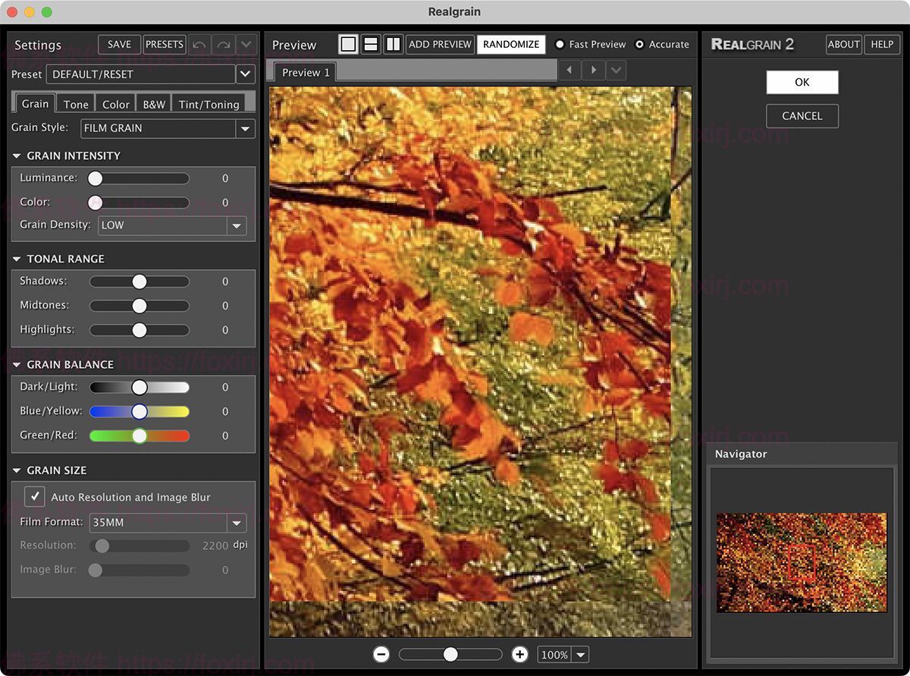
Task: Select the Accurate preview radio button
Action: point(640,45)
